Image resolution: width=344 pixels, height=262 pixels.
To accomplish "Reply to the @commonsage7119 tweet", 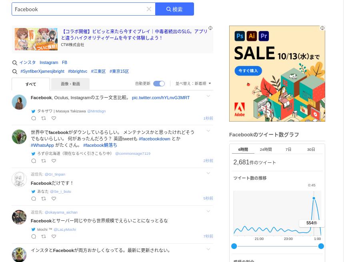I will tap(34, 161).
